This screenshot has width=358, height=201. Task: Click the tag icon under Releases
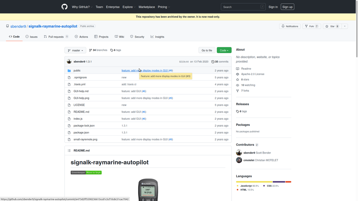[x=238, y=111]
